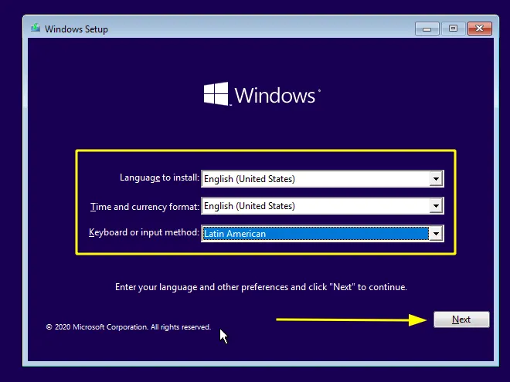Click the Next button
Screen dimensions: 510x382
pos(461,319)
